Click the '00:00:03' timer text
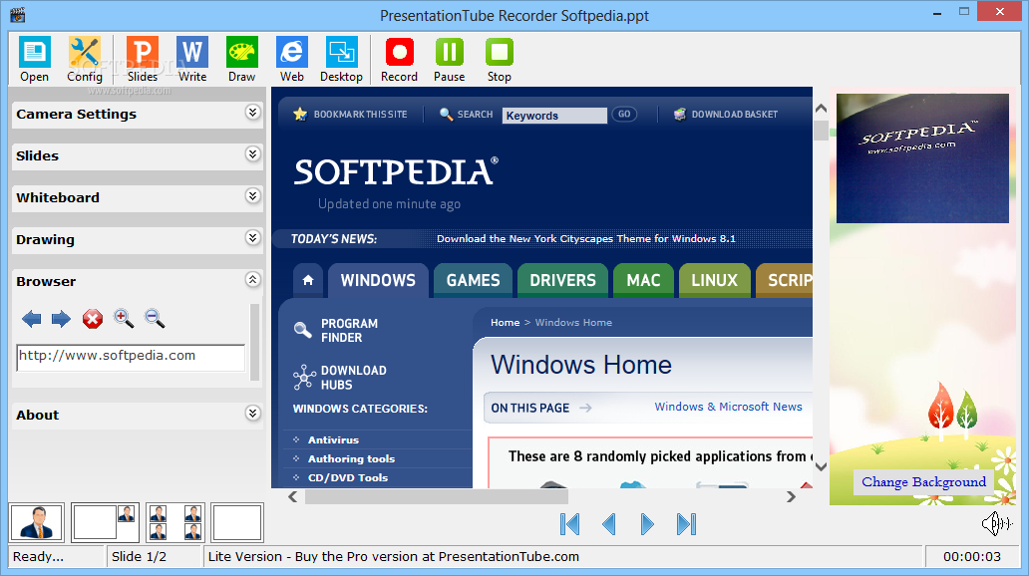1029x576 pixels. point(972,556)
